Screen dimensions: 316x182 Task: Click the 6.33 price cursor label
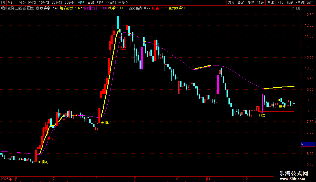[308, 144]
